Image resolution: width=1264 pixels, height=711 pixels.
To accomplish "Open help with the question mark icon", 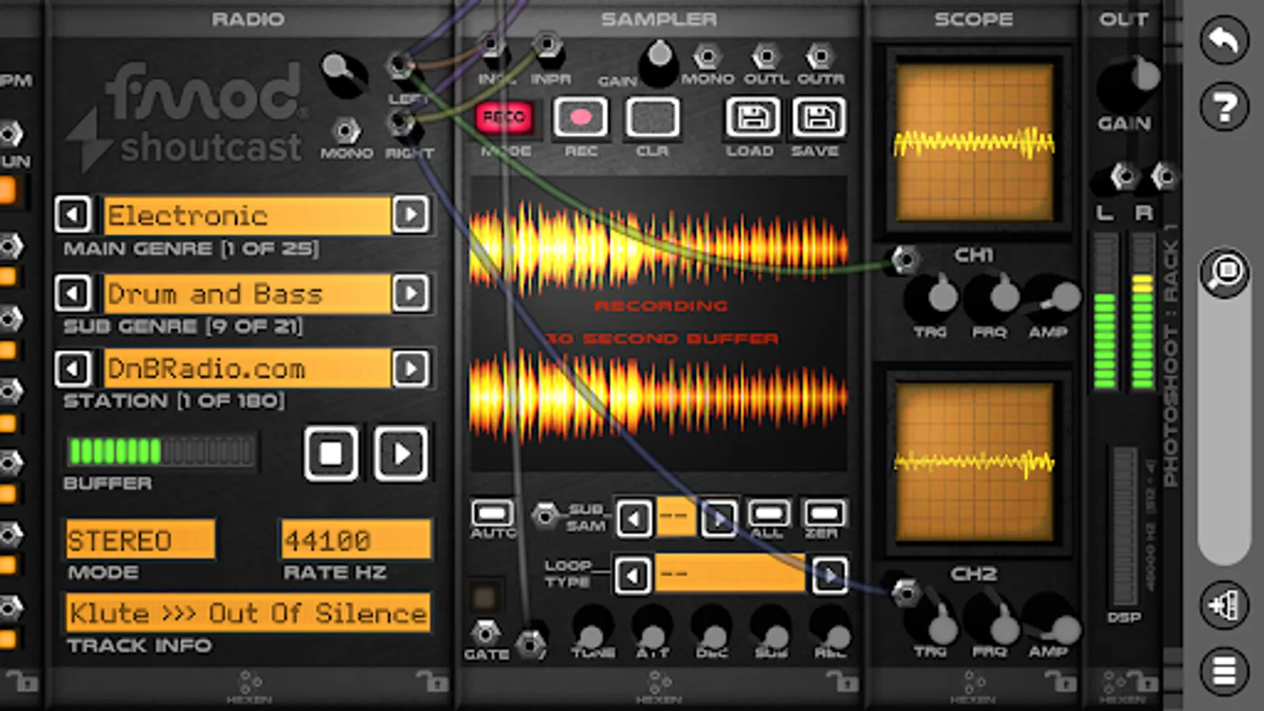I will pyautogui.click(x=1224, y=106).
